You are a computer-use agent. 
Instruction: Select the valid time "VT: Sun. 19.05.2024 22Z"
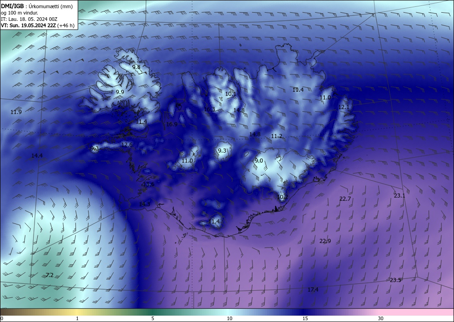29,25
